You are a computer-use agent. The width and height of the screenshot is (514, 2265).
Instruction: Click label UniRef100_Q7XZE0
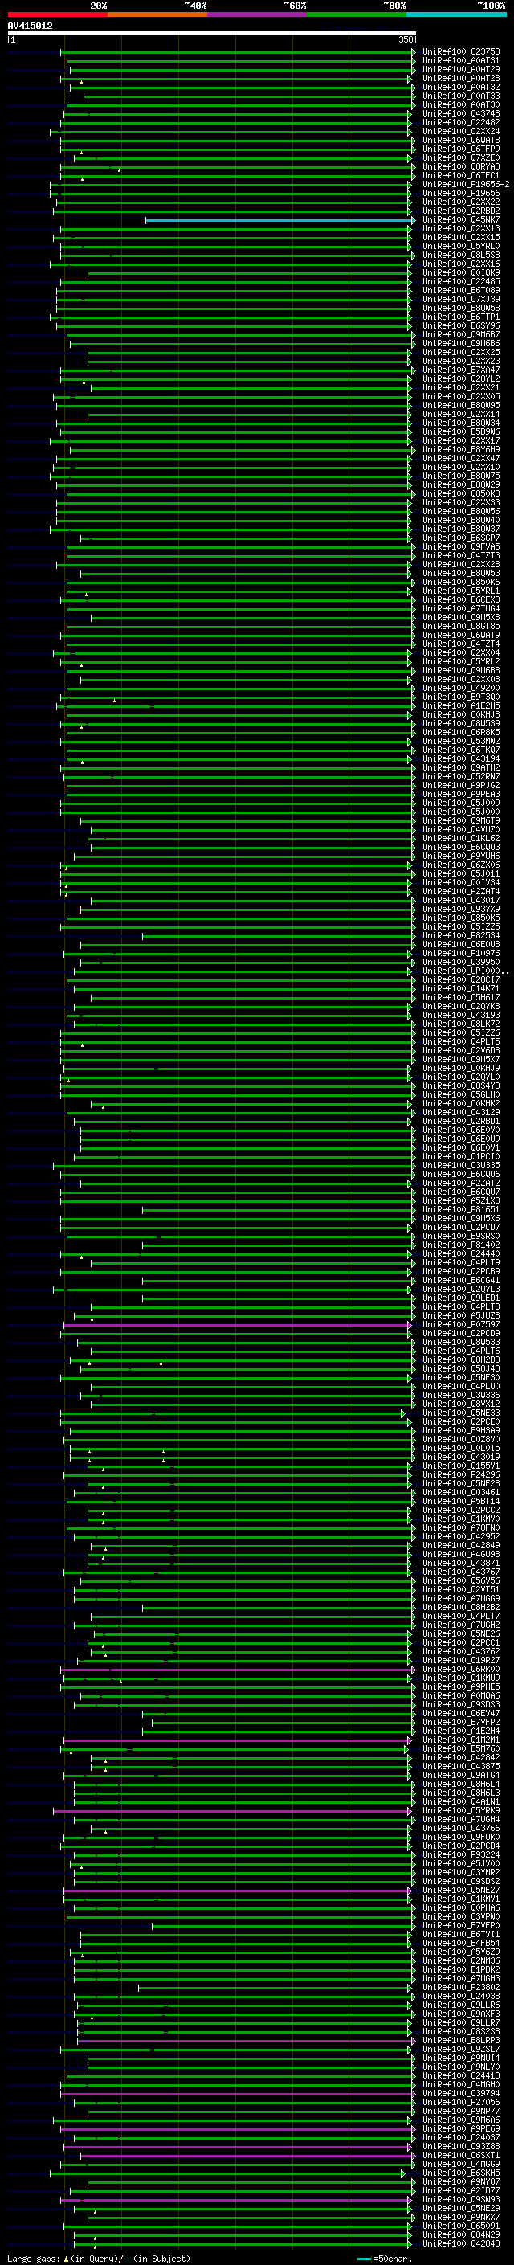[461, 158]
